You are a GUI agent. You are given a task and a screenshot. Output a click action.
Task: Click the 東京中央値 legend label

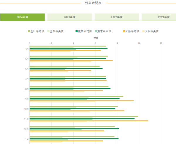coord(104,31)
